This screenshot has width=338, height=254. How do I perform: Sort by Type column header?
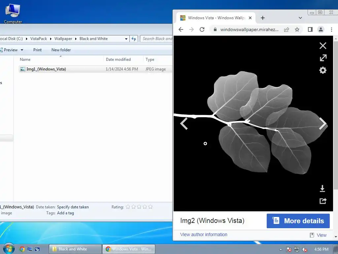pyautogui.click(x=158, y=60)
